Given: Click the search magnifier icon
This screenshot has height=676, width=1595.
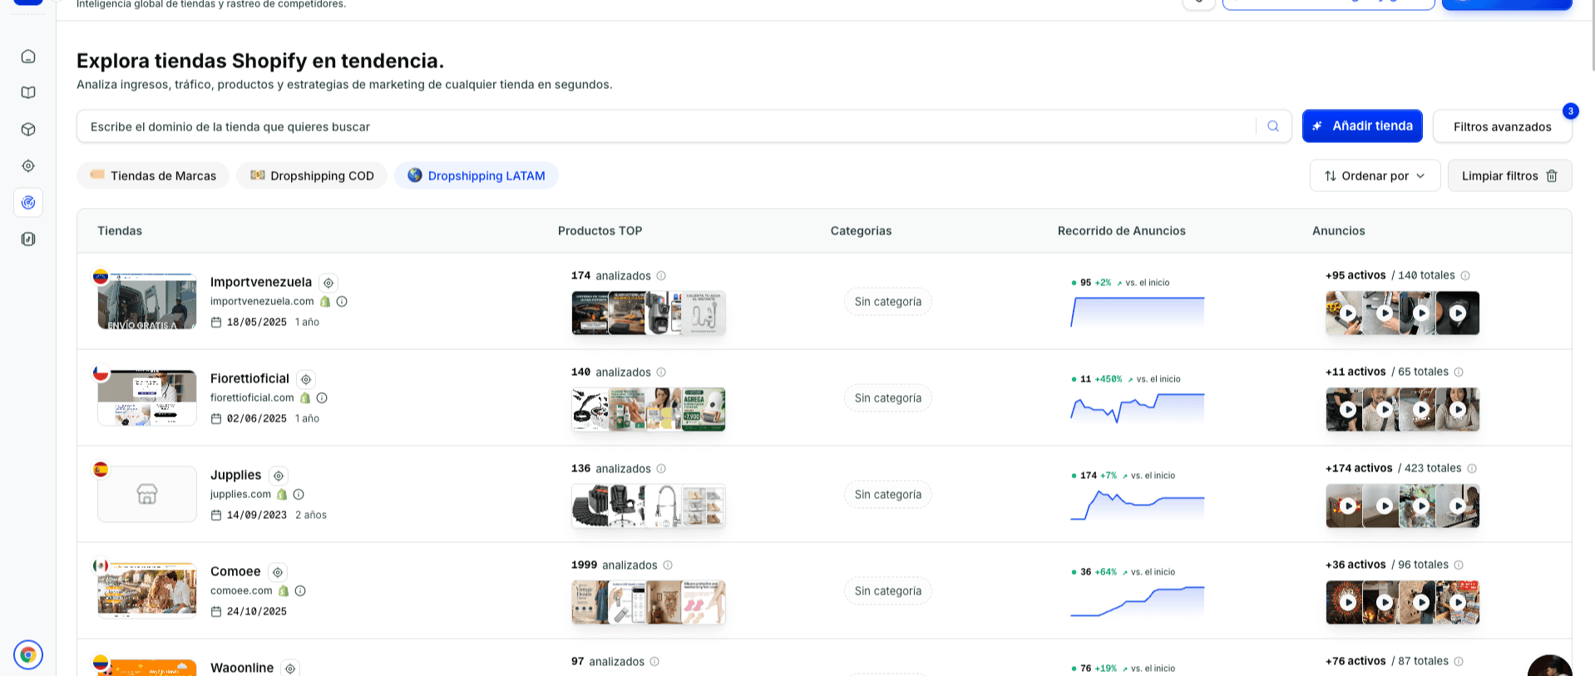Looking at the screenshot, I should [1273, 126].
